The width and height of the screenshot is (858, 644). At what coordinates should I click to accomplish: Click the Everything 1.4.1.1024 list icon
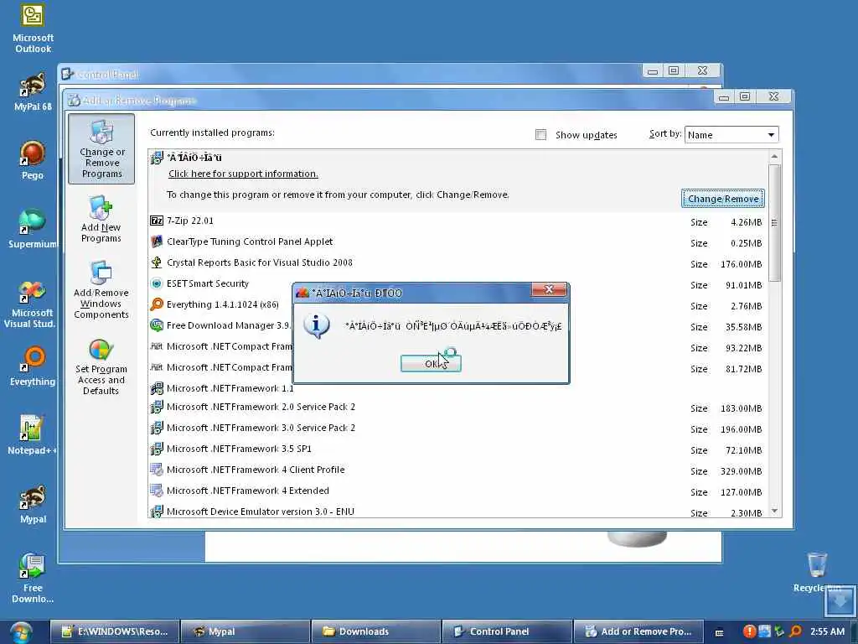(157, 304)
